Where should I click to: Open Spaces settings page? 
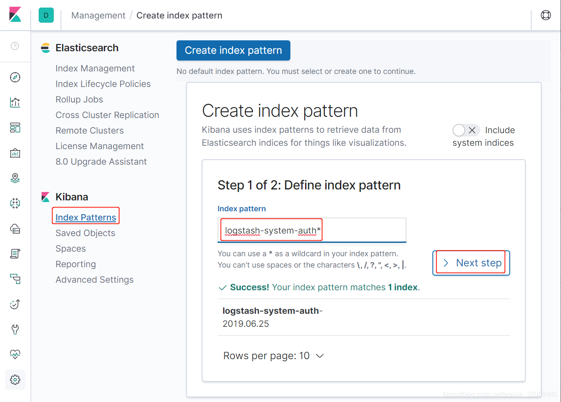71,249
